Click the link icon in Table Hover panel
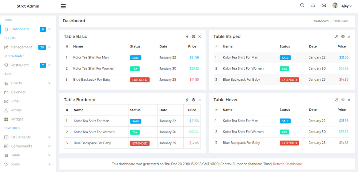This screenshot has width=358, height=172. (336, 100)
